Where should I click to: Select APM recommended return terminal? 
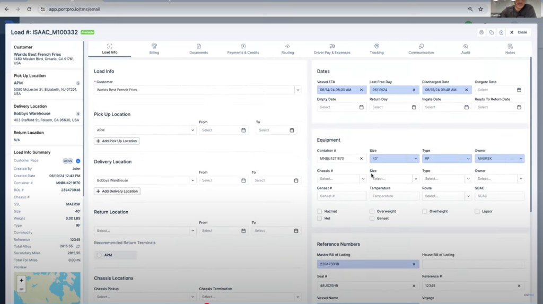pos(99,255)
